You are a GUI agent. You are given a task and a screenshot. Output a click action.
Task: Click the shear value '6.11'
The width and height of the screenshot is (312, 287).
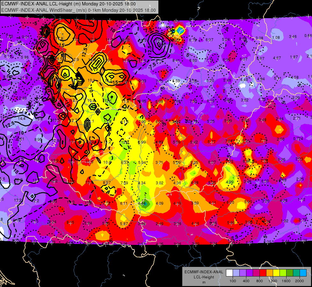coord(124,203)
